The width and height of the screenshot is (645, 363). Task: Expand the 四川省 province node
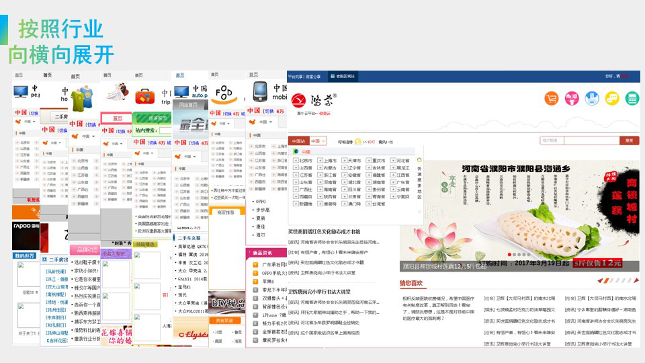pyautogui.click(x=345, y=190)
